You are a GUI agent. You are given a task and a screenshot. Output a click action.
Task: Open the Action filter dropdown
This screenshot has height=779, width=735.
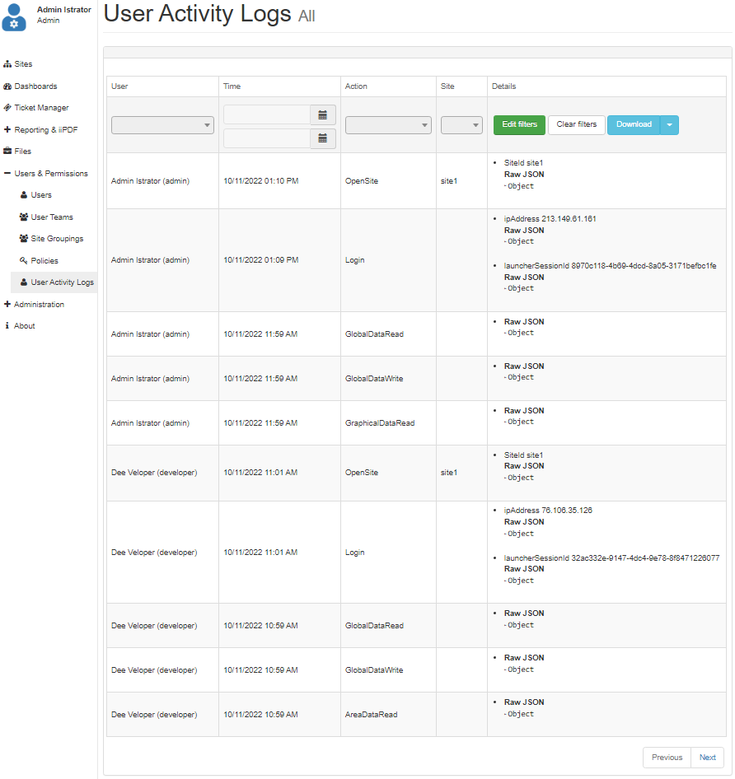click(x=388, y=125)
